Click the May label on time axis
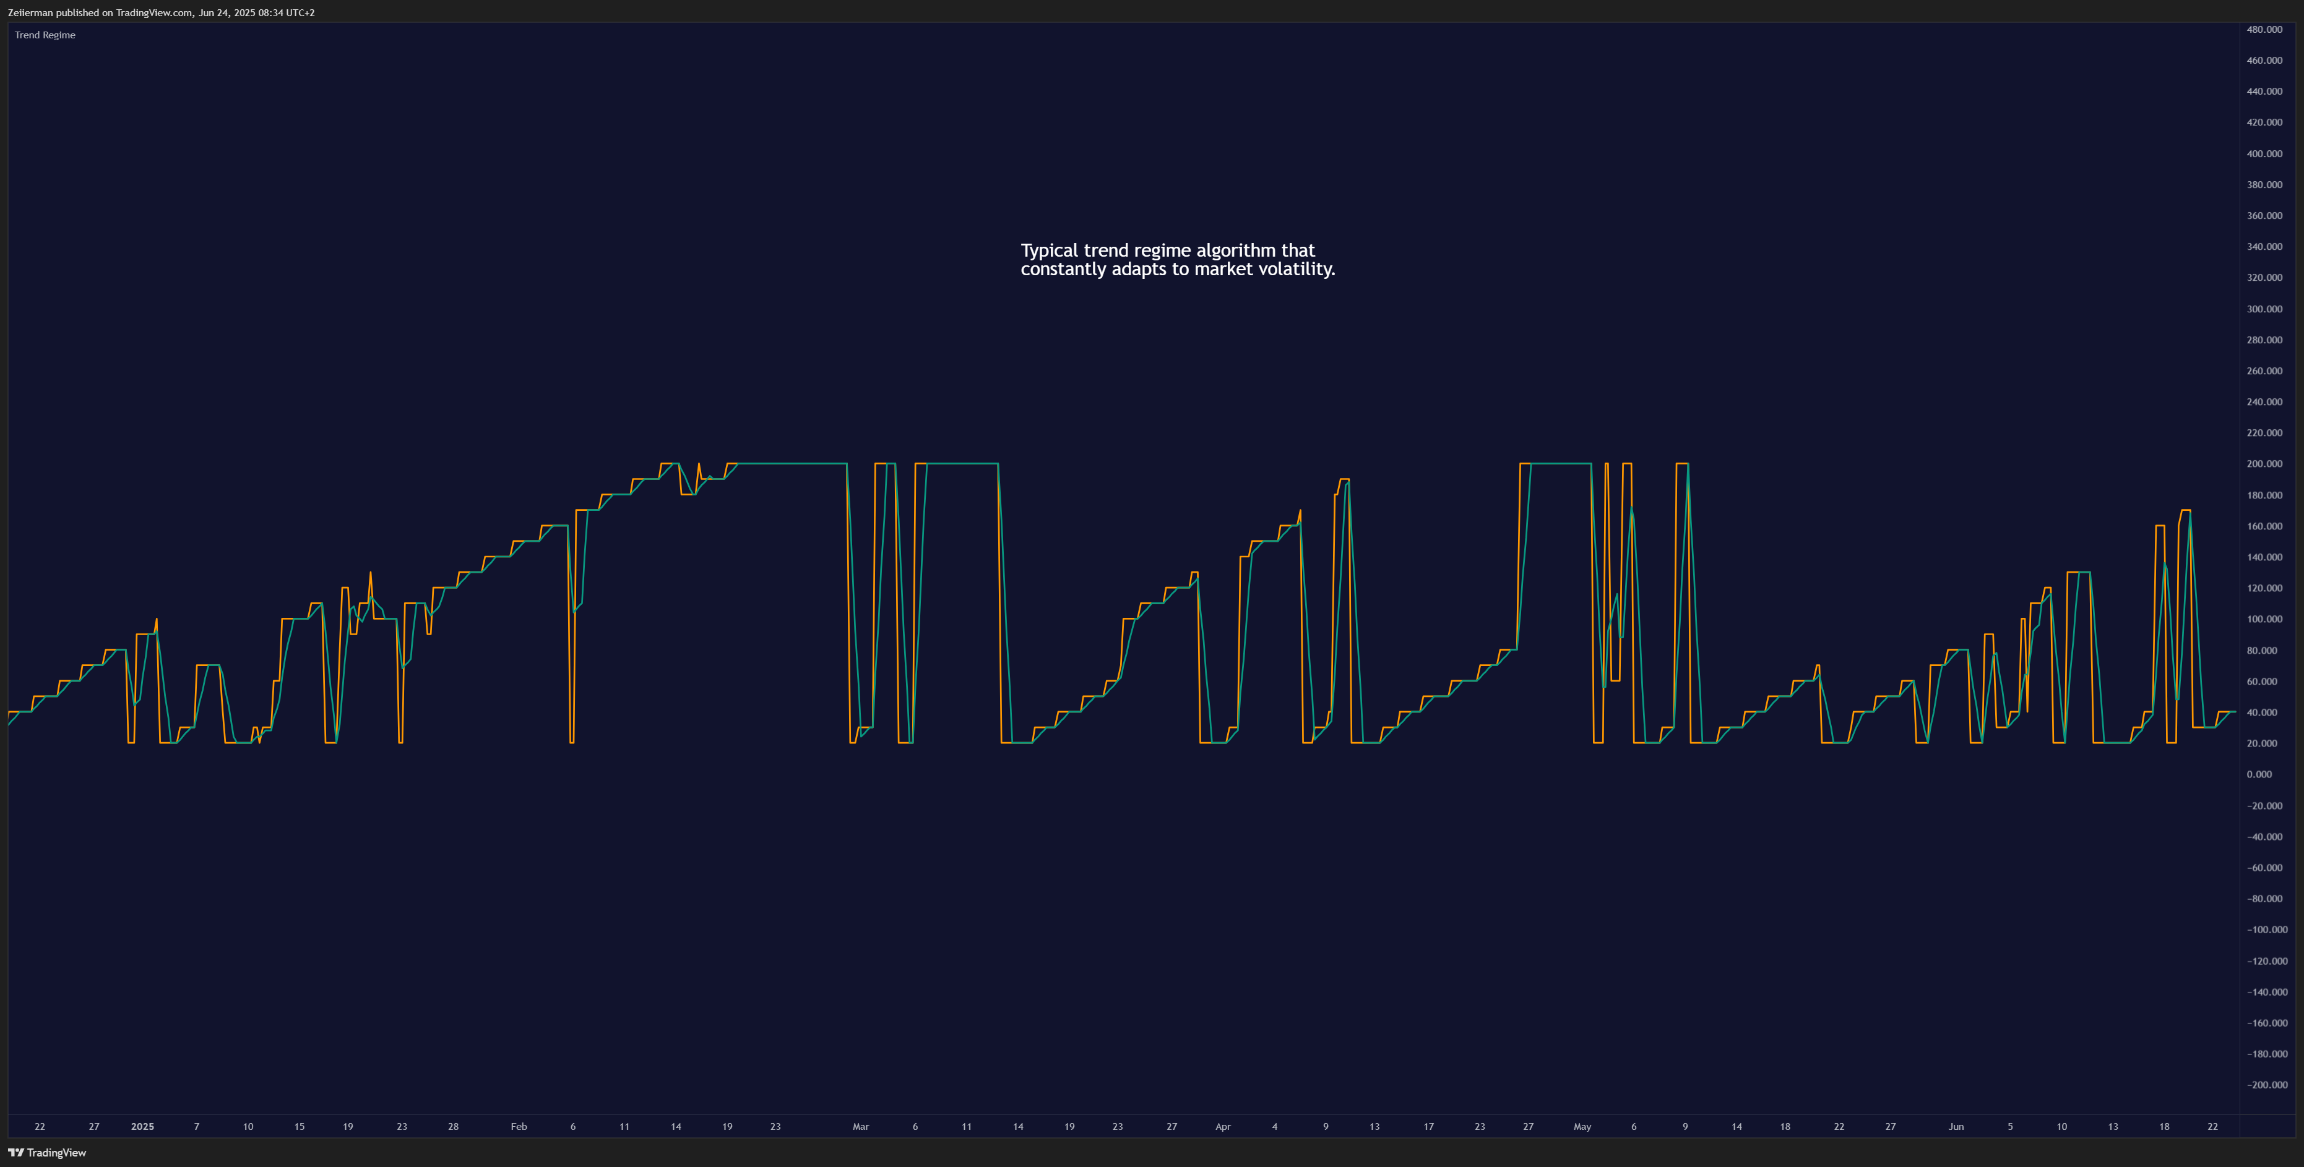The width and height of the screenshot is (2304, 1167). tap(1582, 1127)
